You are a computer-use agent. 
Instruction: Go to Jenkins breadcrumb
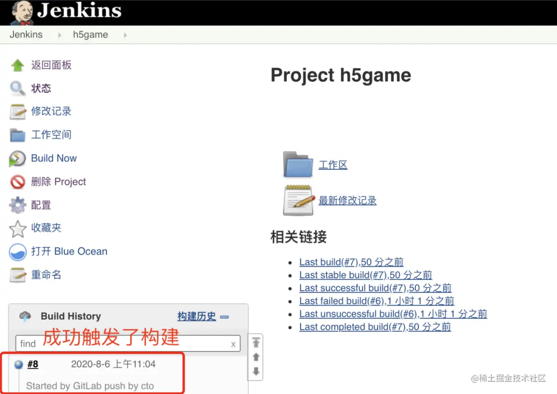[26, 35]
